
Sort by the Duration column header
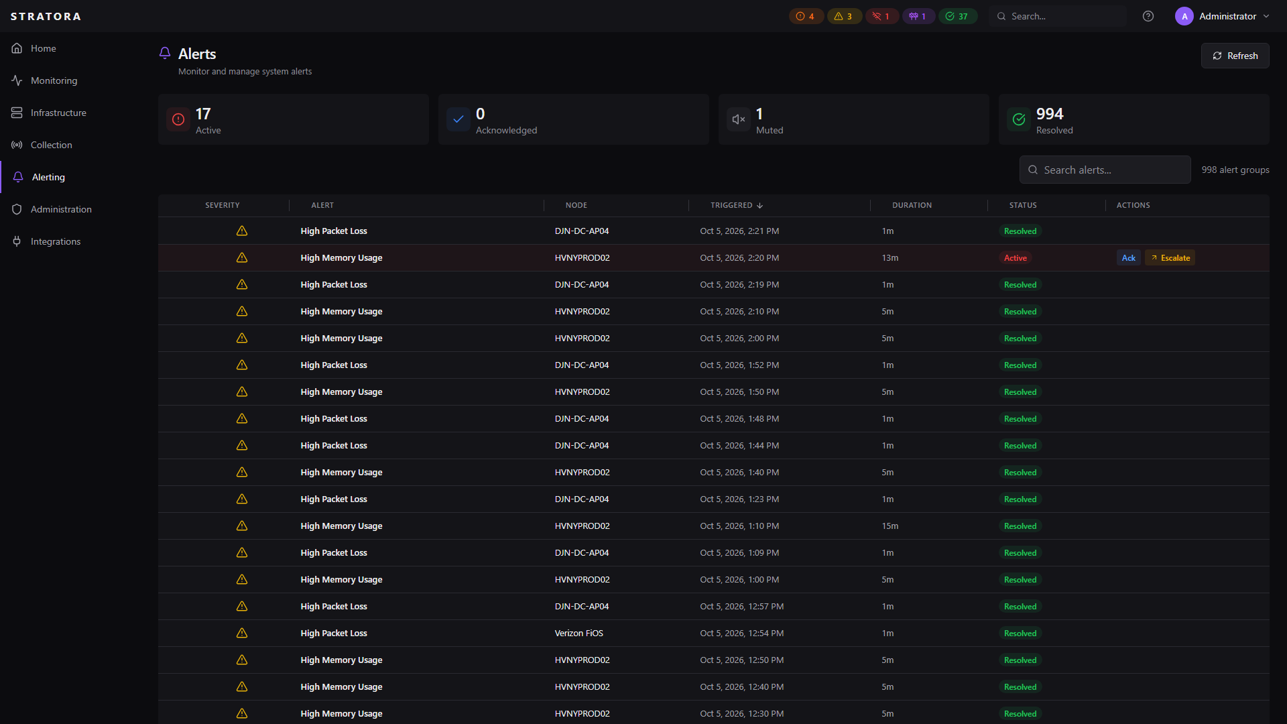coord(912,205)
